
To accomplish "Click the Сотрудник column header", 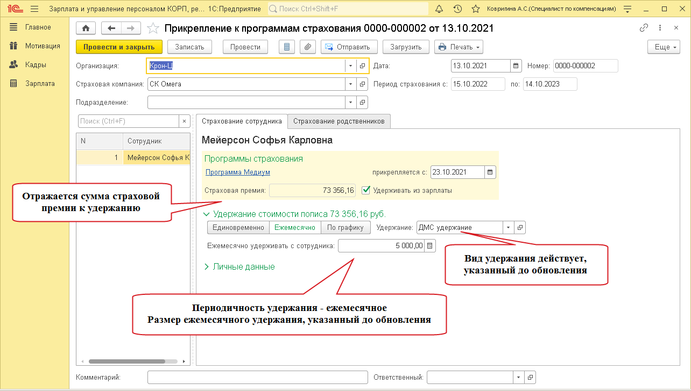I will click(157, 141).
